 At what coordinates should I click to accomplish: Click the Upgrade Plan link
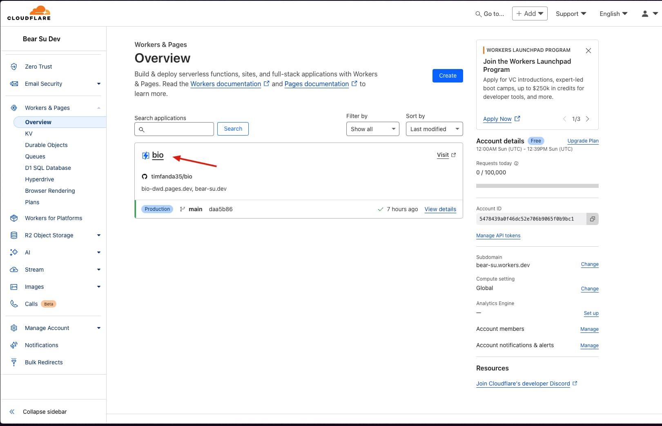[583, 141]
